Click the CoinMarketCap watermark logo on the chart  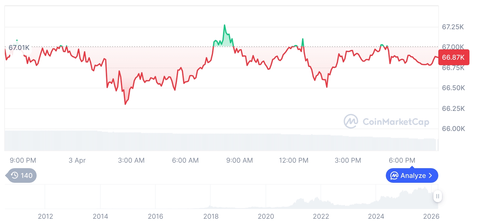351,121
